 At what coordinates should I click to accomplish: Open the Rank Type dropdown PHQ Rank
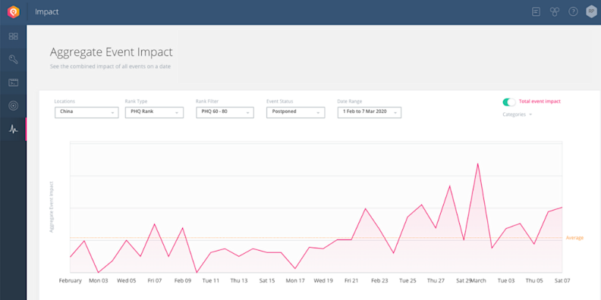[155, 112]
